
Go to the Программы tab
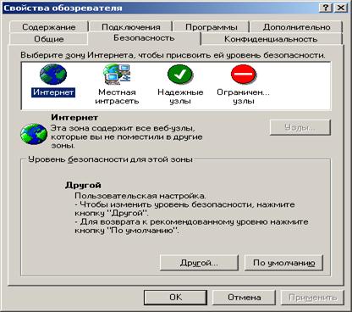pyautogui.click(x=212, y=27)
